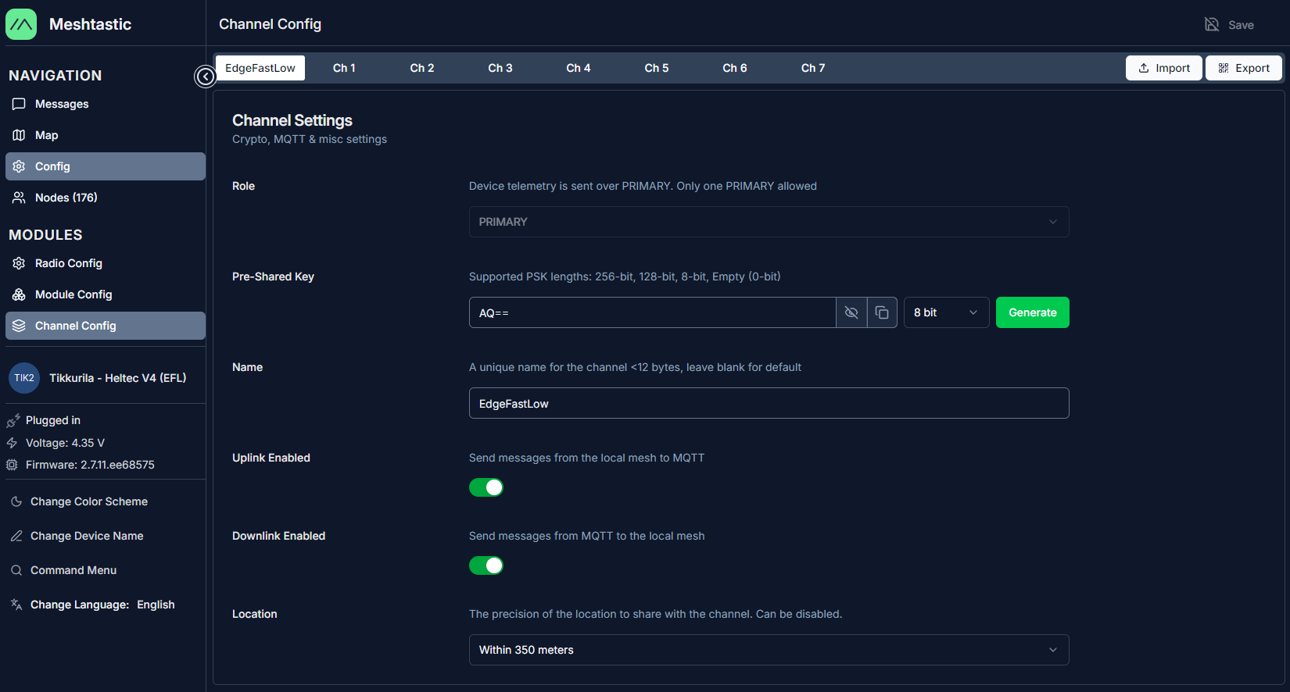This screenshot has height=692, width=1290.
Task: Collapse the sidebar with the arrow button
Action: pyautogui.click(x=205, y=77)
